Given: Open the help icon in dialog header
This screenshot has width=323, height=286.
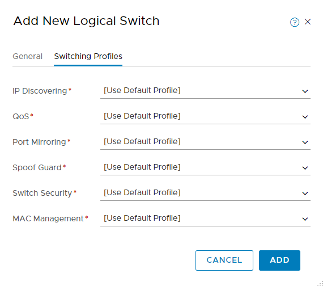Looking at the screenshot, I should point(295,22).
